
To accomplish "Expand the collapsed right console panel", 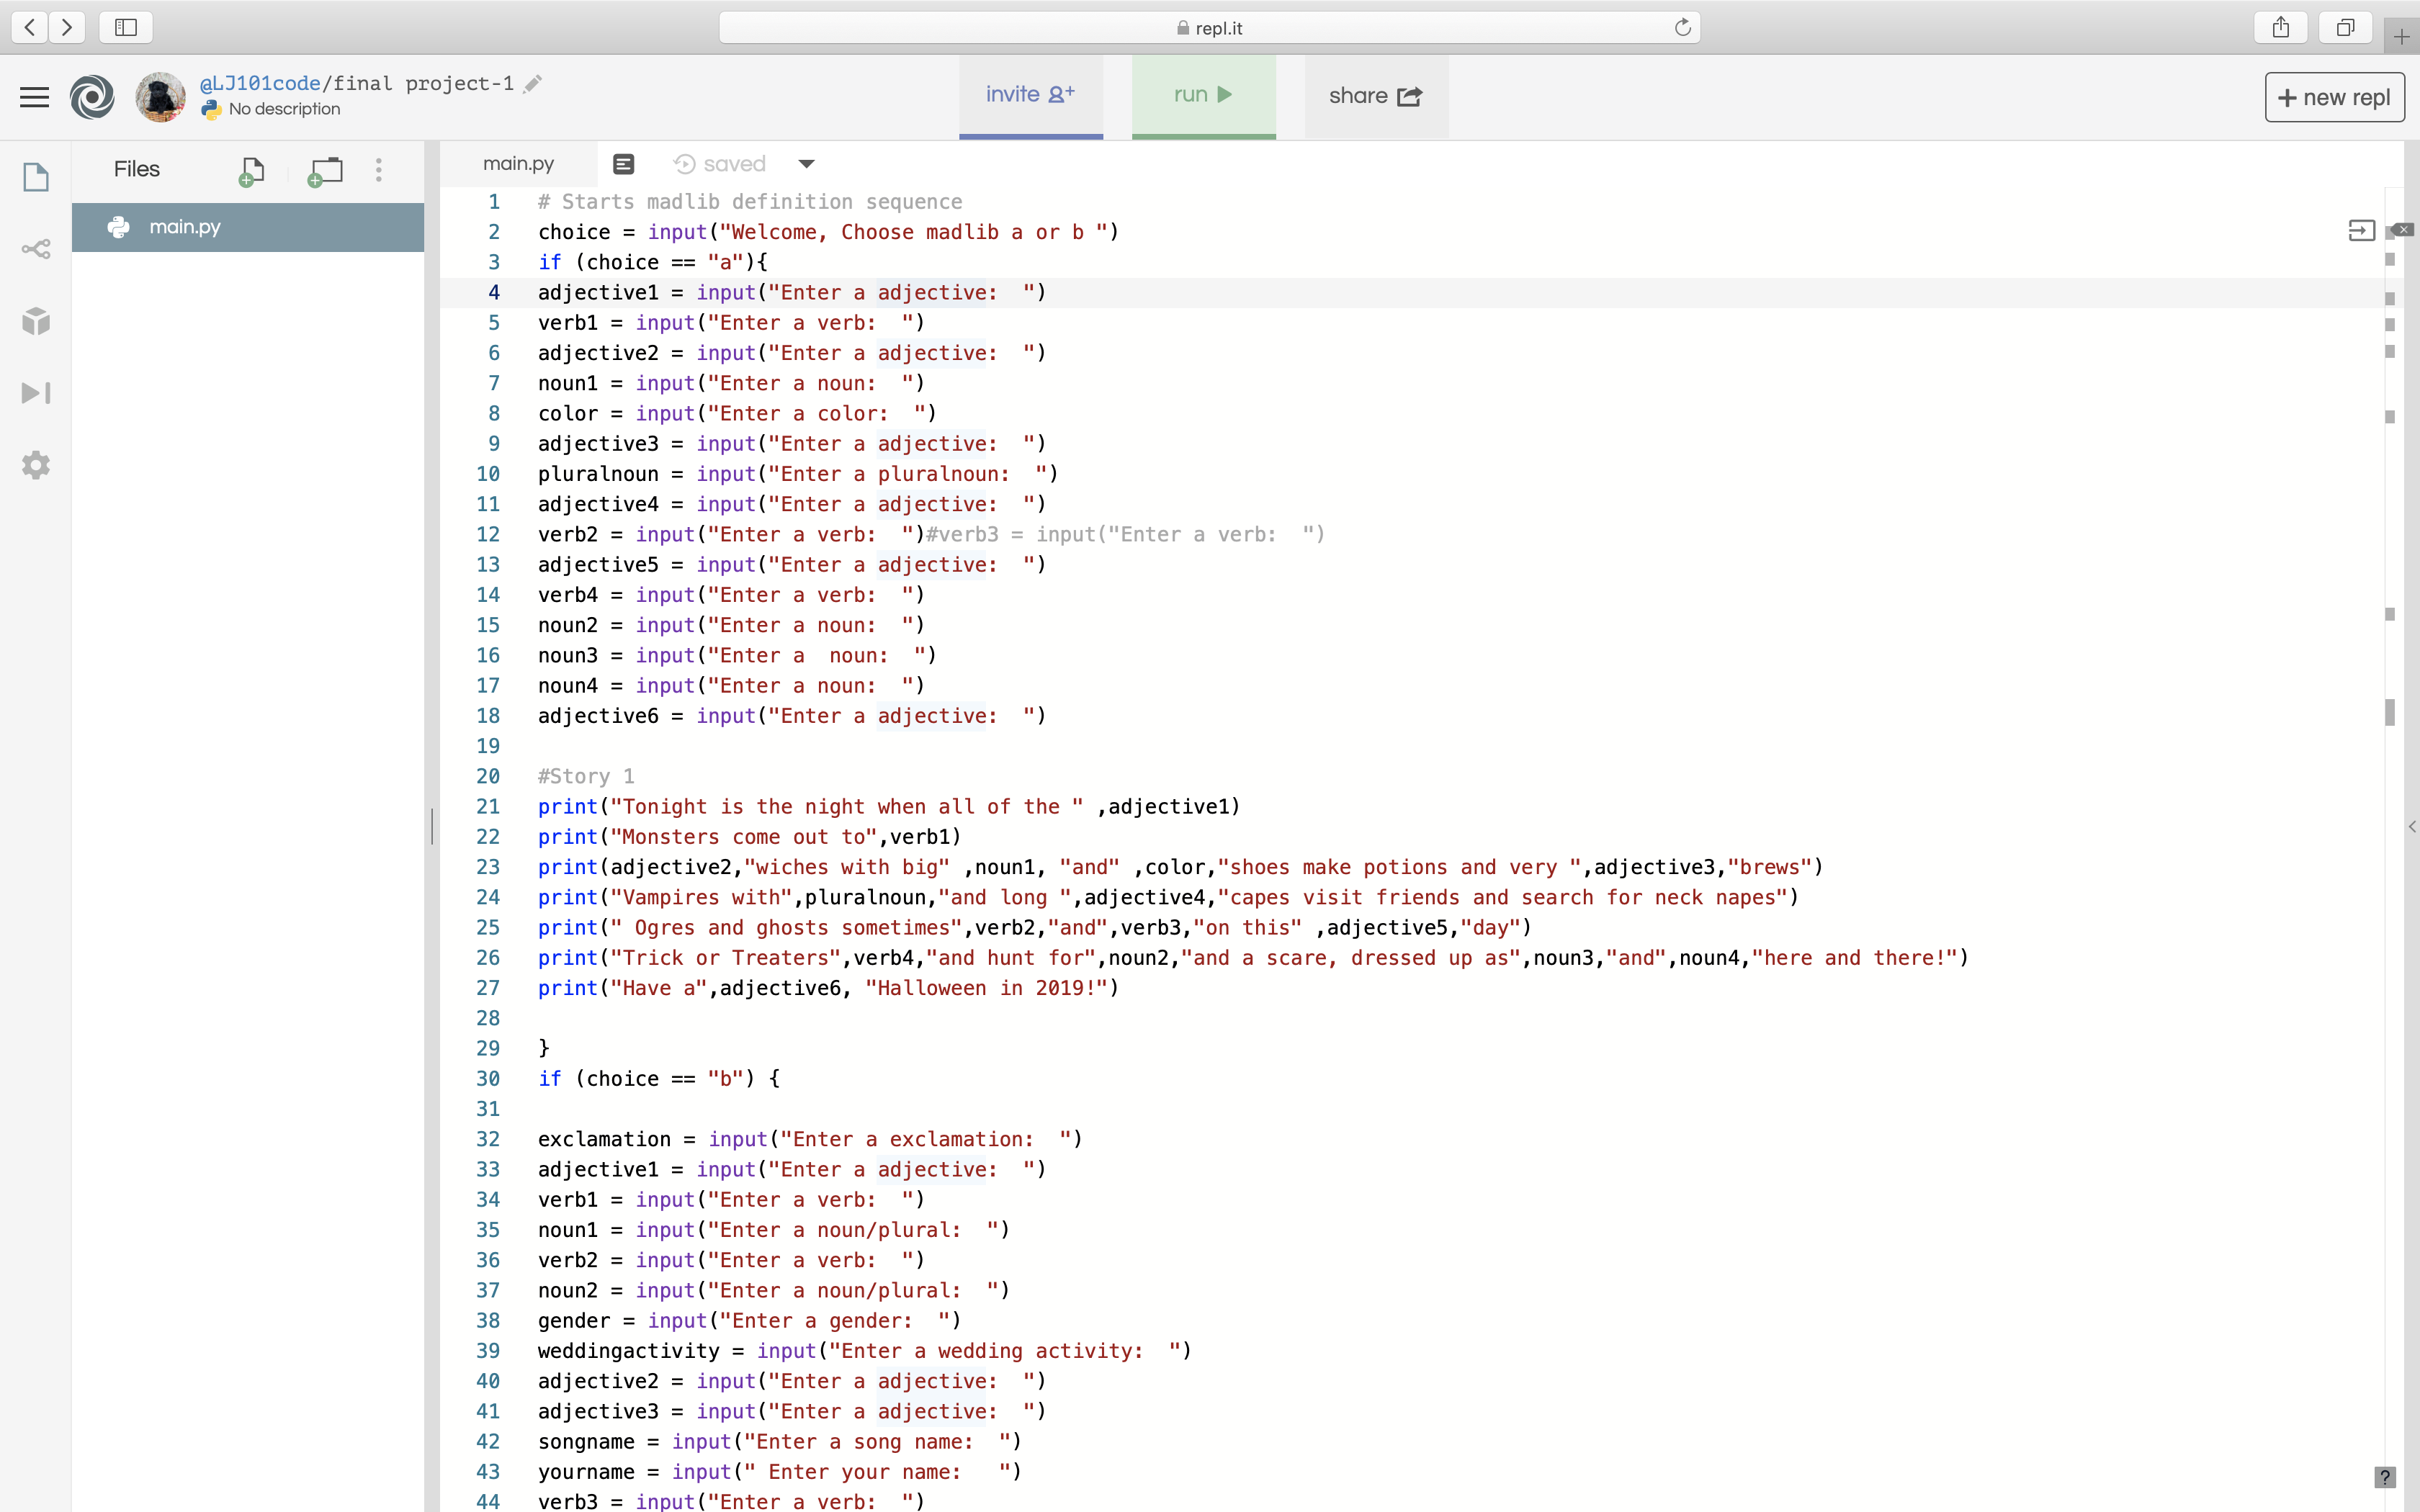I will [x=2411, y=827].
